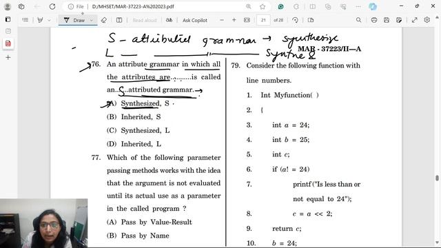Rotate the PDF page
The width and height of the screenshot is (441, 248).
coord(295,20)
